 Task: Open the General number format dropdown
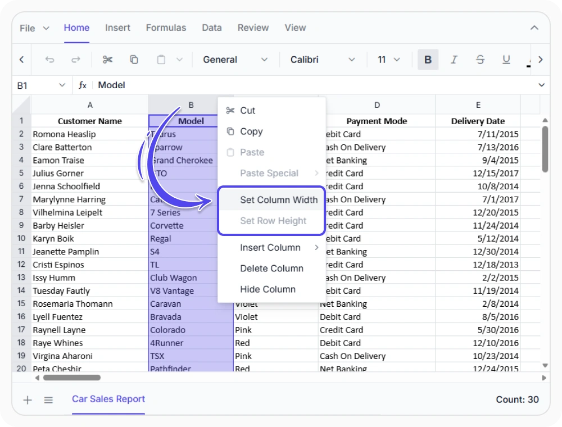235,60
